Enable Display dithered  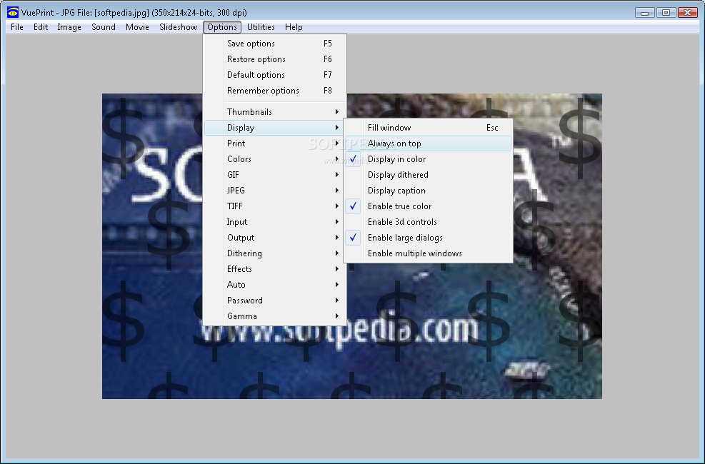(x=428, y=175)
